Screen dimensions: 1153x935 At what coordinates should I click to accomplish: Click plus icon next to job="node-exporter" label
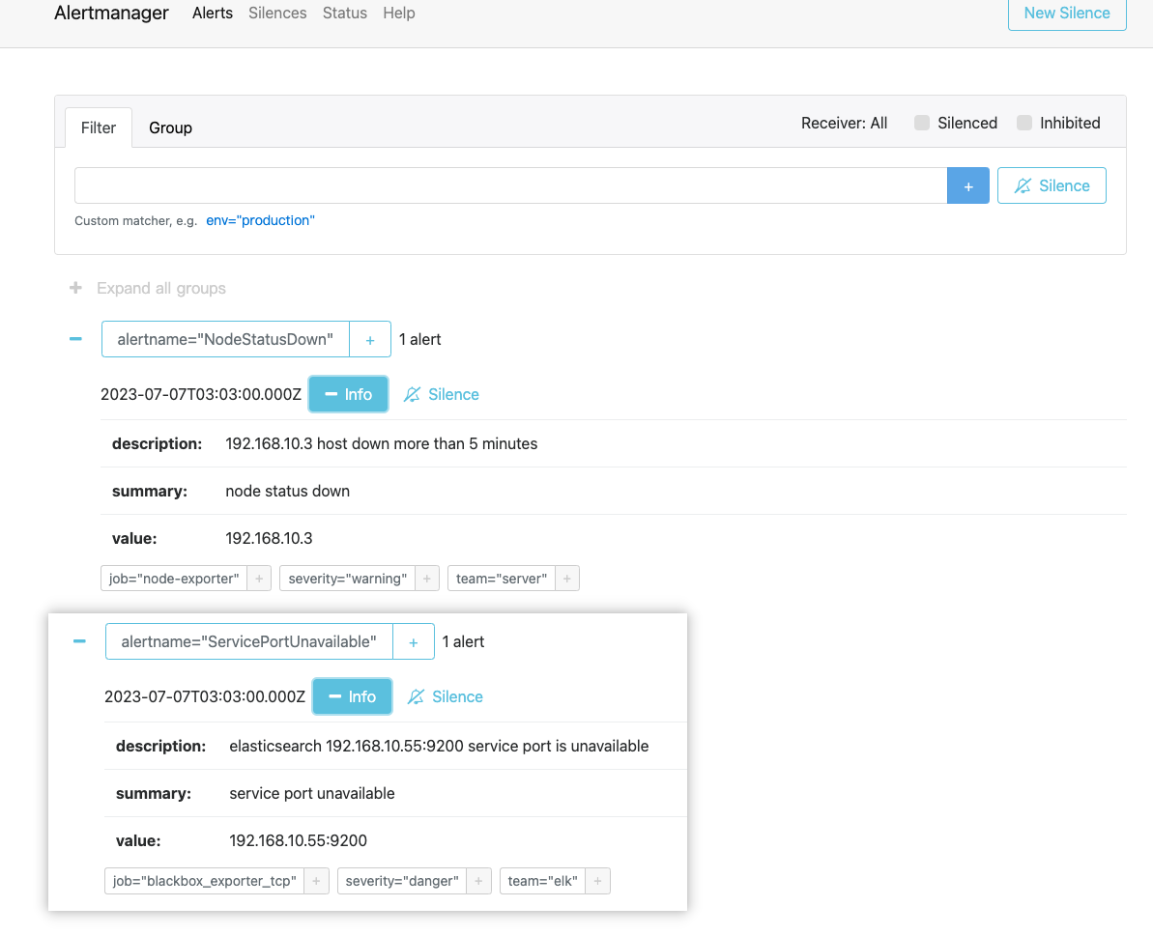point(259,579)
